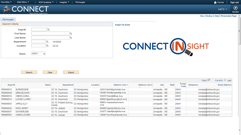Sort by Email Address column header
Image resolution: width=241 pixels, height=135 pixels.
[224, 85]
